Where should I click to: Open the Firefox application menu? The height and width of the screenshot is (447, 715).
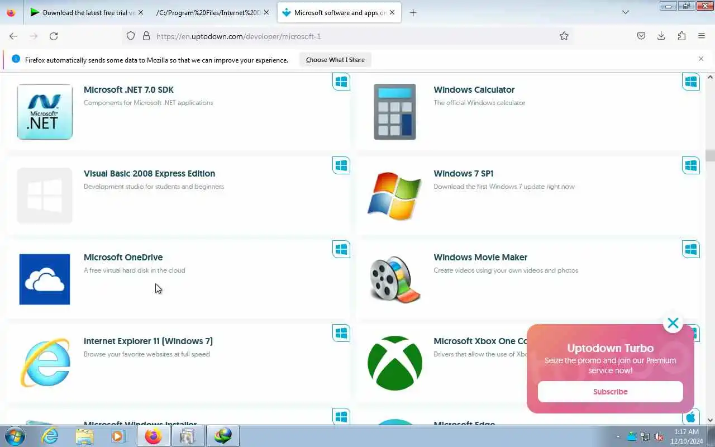pos(702,36)
